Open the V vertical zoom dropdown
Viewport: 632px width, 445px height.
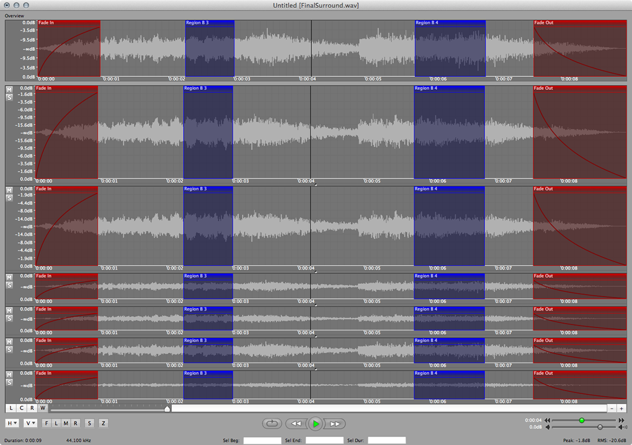29,423
